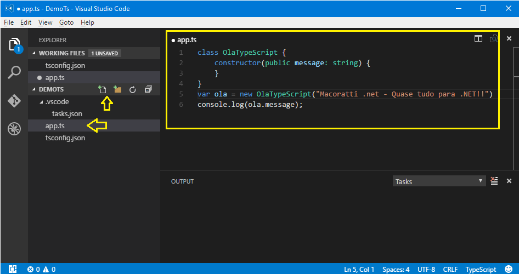The height and width of the screenshot is (274, 519).
Task: Click the New File icon in DEMOTS
Action: [102, 89]
